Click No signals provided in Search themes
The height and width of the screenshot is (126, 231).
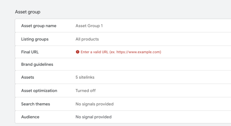[x=95, y=104]
